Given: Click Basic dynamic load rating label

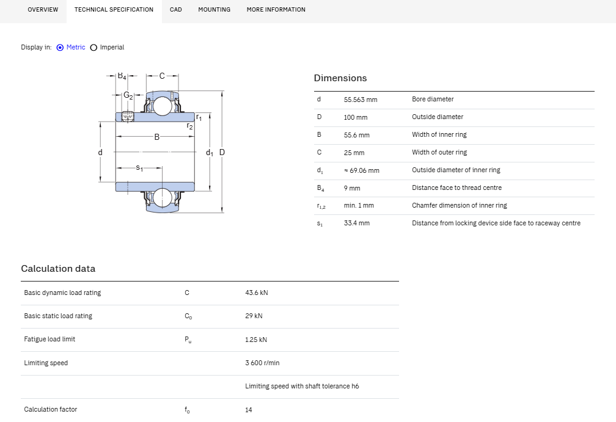Looking at the screenshot, I should pos(62,293).
